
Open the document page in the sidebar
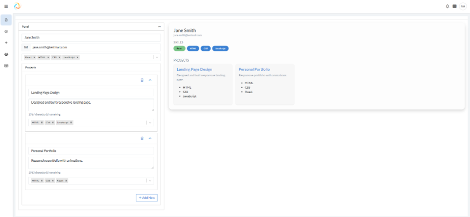[6, 20]
